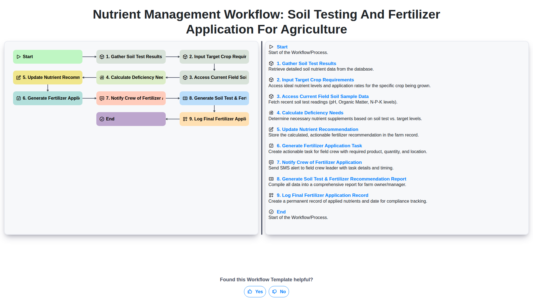The height and width of the screenshot is (299, 533).
Task: Click the SMS bubble icon in Notify Crew node
Action: [x=102, y=98]
